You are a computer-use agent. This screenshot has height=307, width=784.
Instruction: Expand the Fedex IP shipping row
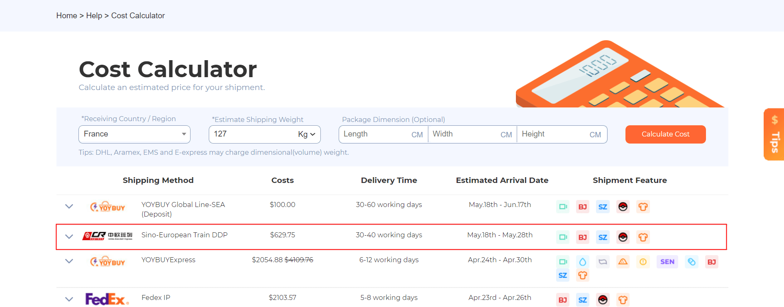[69, 299]
